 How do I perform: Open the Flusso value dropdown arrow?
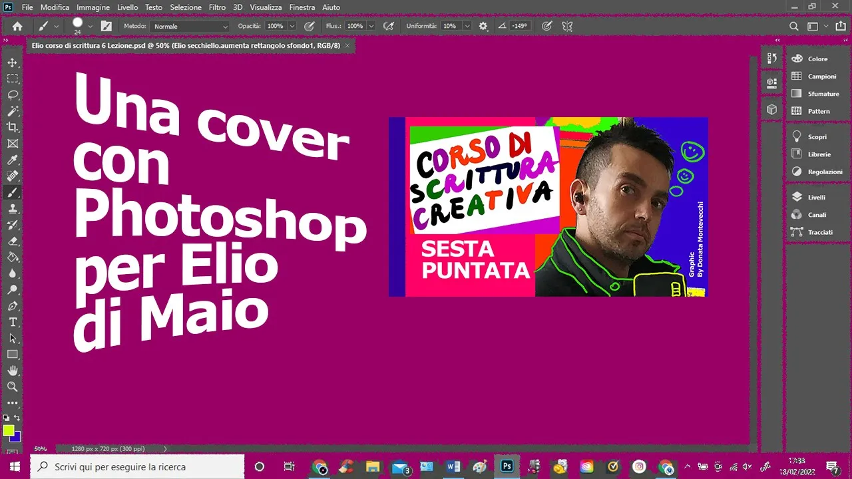[371, 26]
